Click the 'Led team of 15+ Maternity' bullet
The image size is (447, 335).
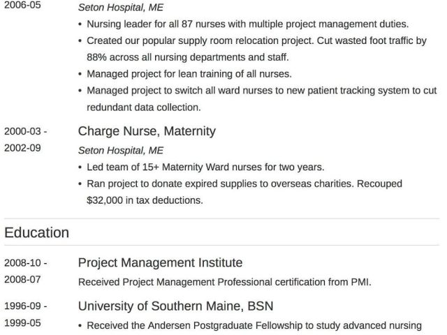pos(206,167)
